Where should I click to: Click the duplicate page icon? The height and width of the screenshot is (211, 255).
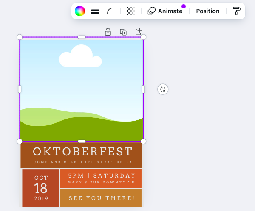pos(123,32)
